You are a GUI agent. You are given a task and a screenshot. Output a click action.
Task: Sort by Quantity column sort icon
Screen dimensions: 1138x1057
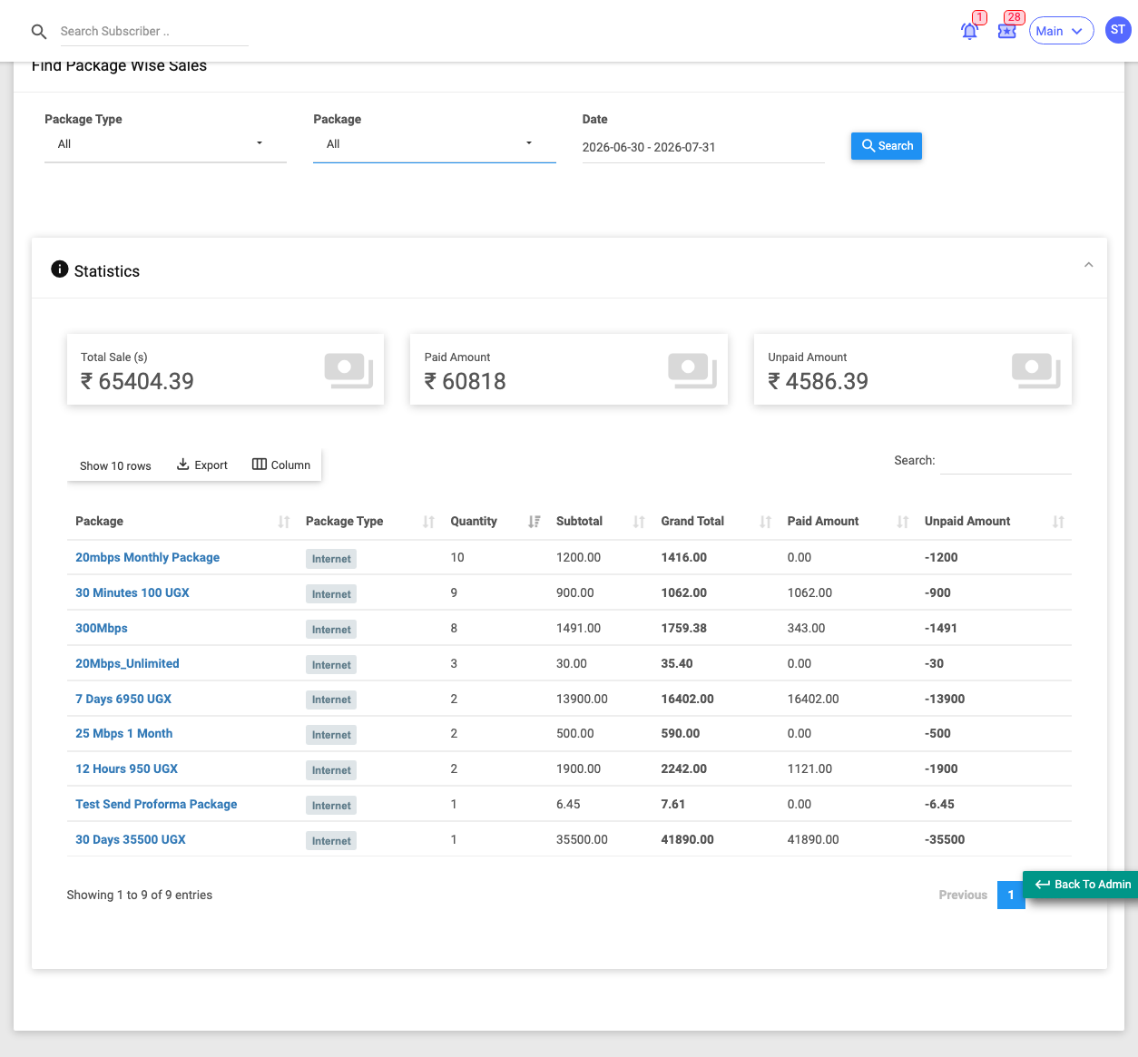(535, 522)
